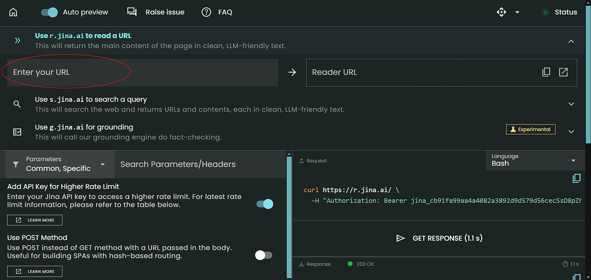Open Reader URL in new tab
Image resolution: width=591 pixels, height=280 pixels.
click(564, 72)
